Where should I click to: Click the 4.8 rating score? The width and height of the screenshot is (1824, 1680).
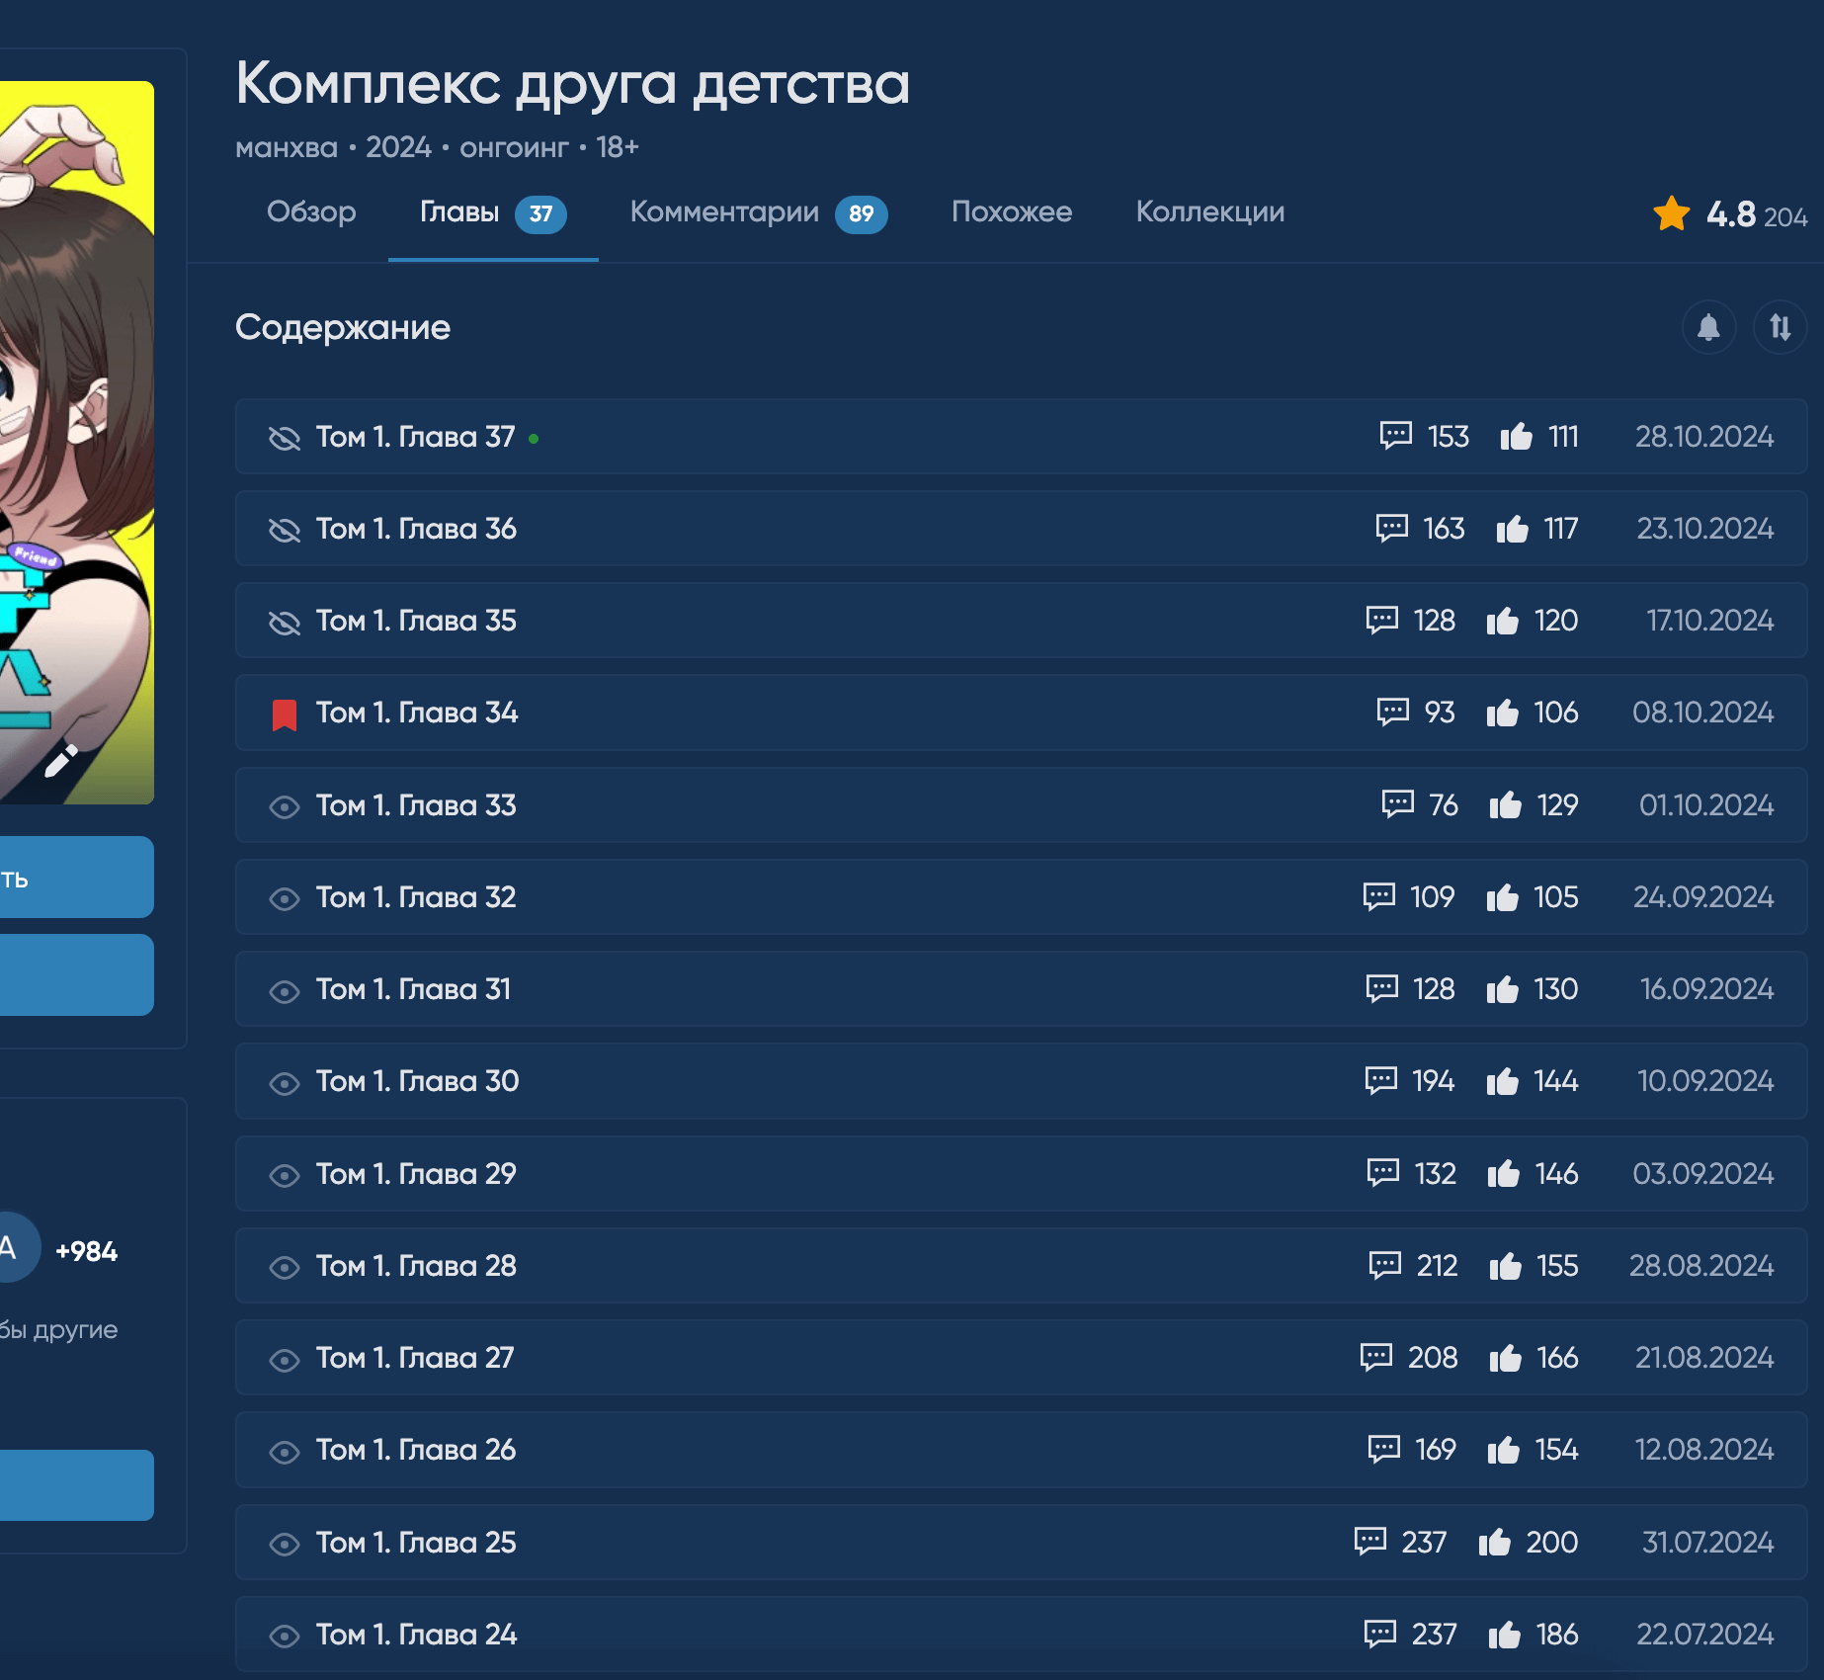(x=1731, y=213)
